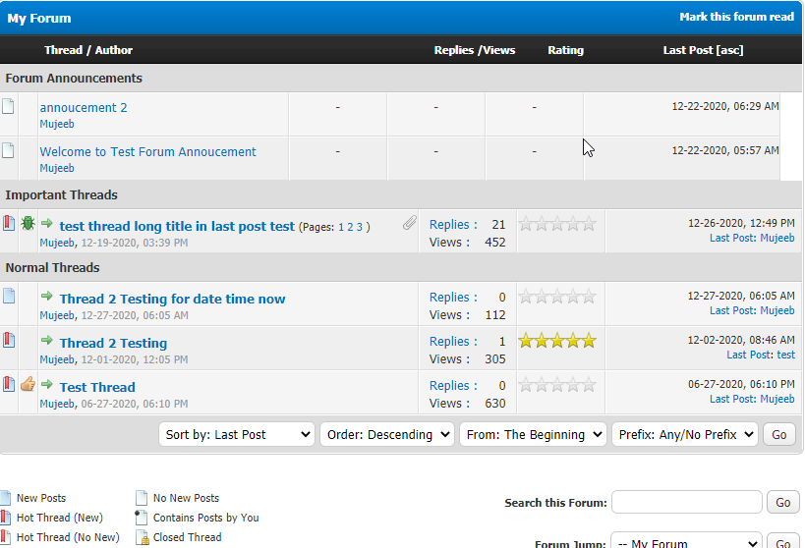Click into the "Search this Forum" text field
The image size is (805, 548).
pyautogui.click(x=686, y=502)
